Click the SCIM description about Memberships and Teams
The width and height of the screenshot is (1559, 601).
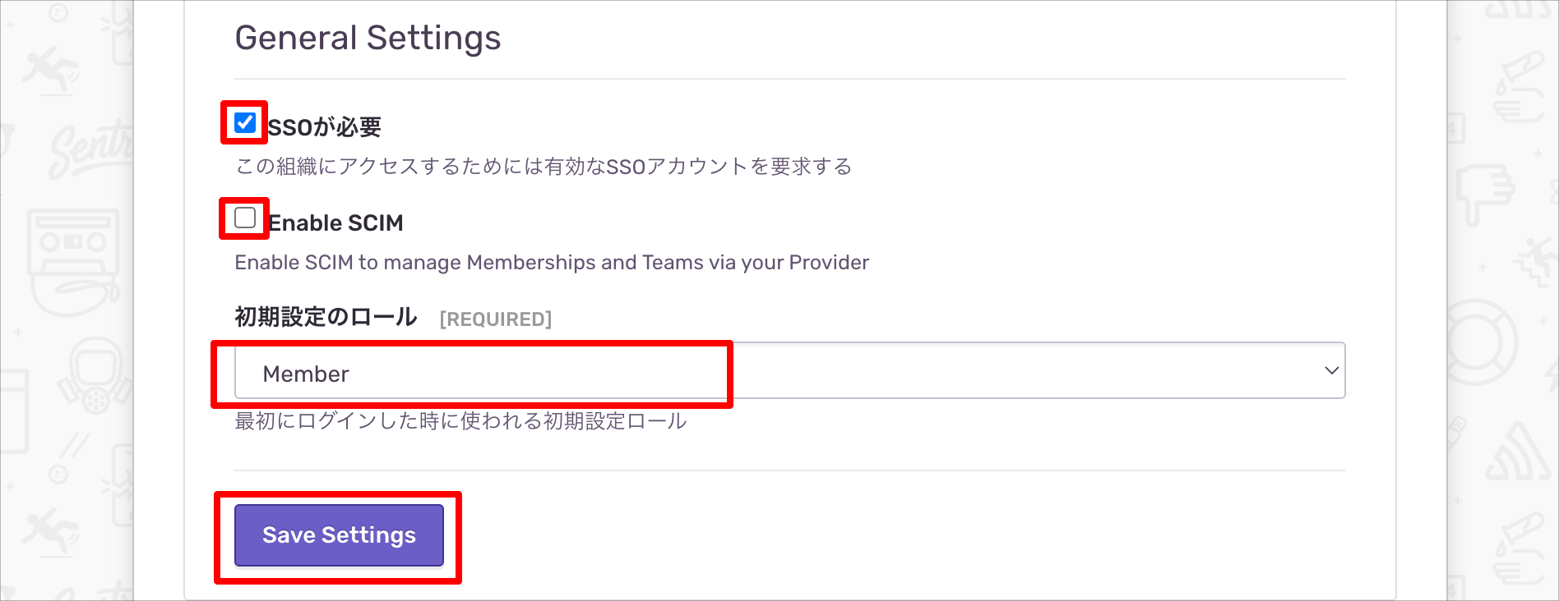tap(552, 263)
